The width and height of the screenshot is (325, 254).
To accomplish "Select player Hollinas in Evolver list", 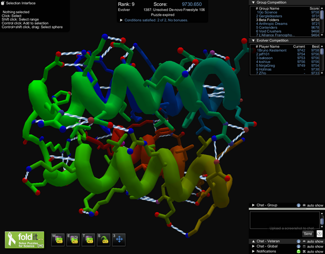I will [287, 69].
